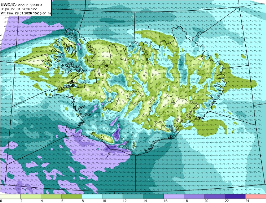This screenshot has width=266, height=203.
Task: Click the legend scale label '12'
Action: pos(125,201)
